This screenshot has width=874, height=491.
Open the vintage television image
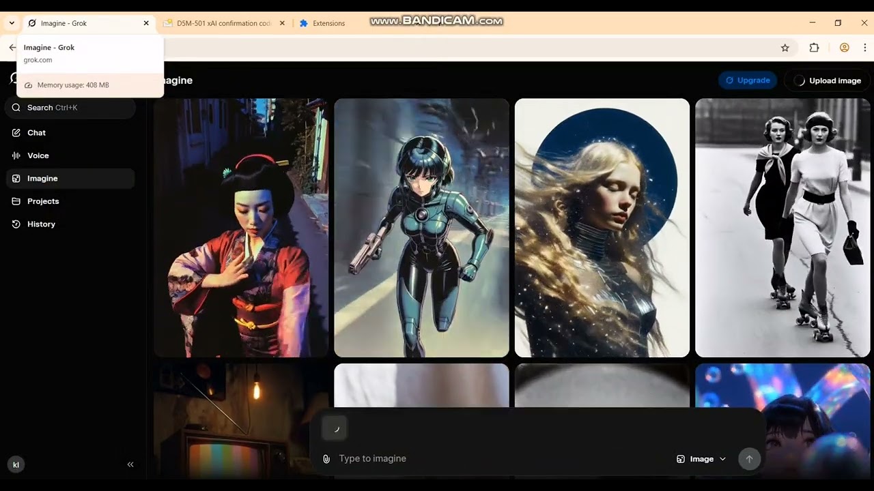[232, 420]
